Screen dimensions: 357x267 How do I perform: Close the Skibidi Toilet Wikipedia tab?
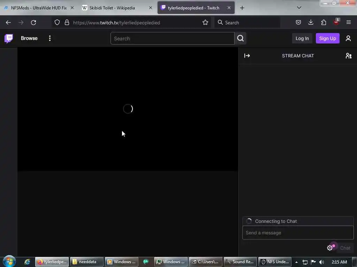pyautogui.click(x=151, y=8)
